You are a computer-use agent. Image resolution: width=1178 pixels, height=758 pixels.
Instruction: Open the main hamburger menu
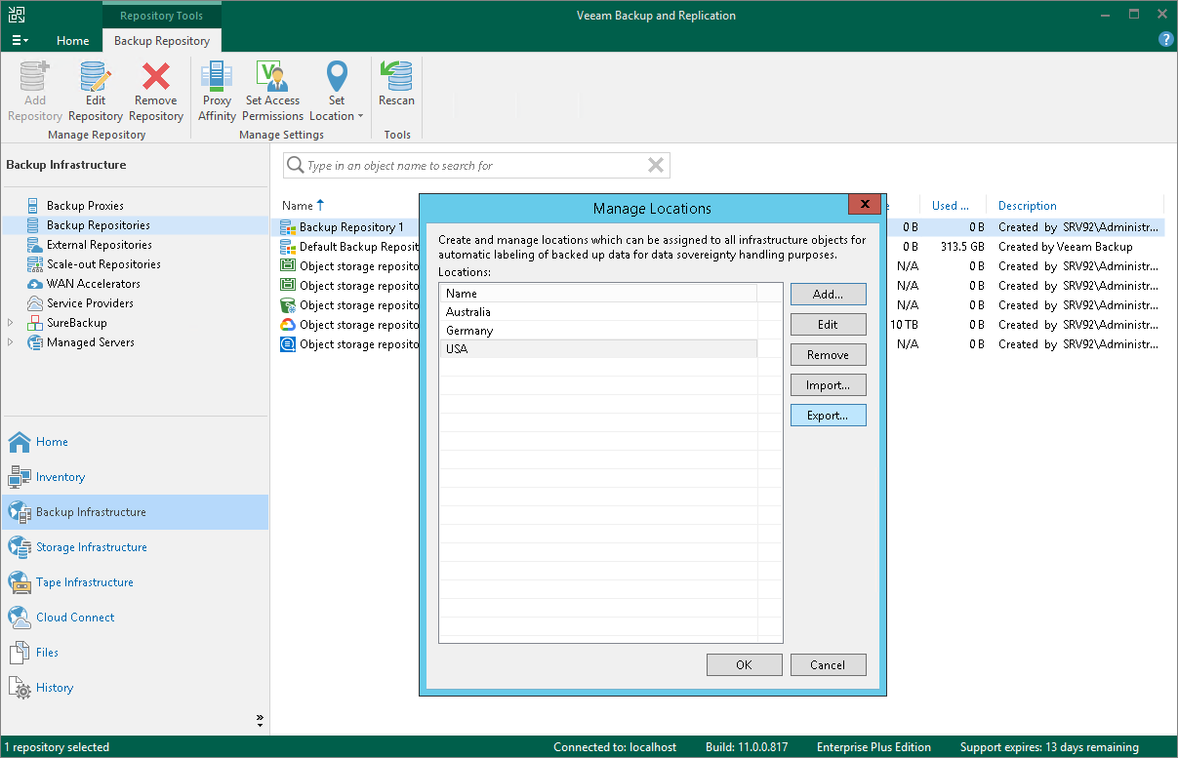(x=20, y=41)
